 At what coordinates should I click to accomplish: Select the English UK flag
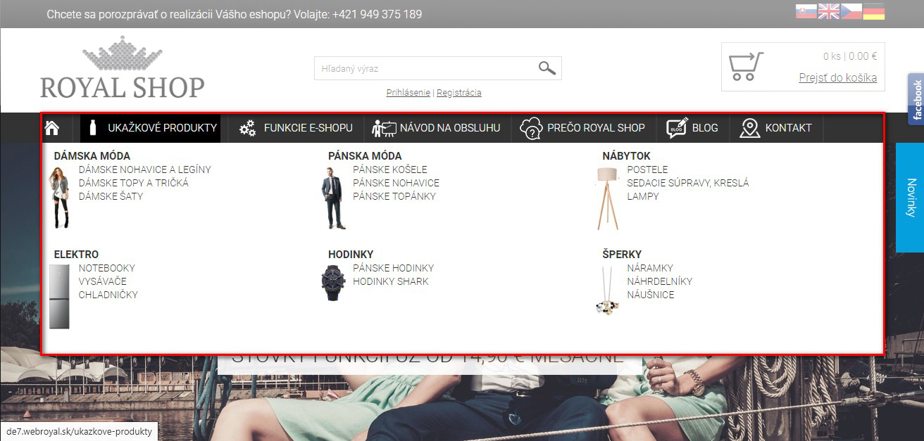click(828, 12)
